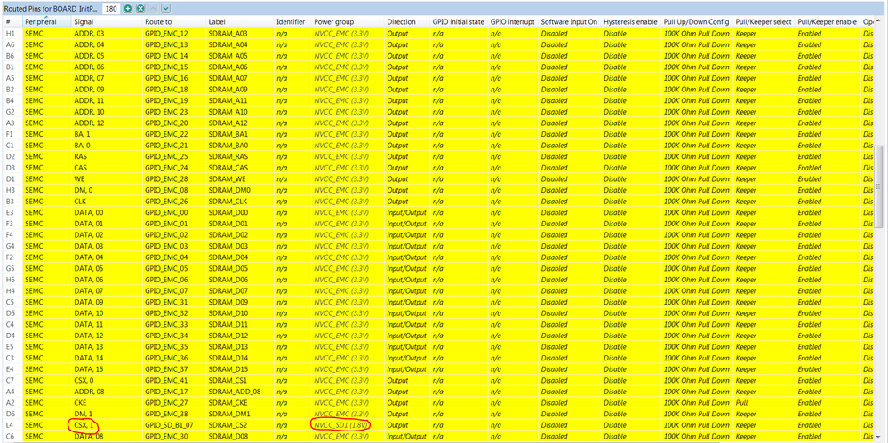Viewport: 888px width, 443px height.
Task: Select the label cell 'SDRAM_ADD_08'
Action: click(x=234, y=392)
